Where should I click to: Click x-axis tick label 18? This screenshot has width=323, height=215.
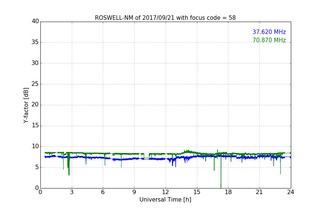coord(228,192)
